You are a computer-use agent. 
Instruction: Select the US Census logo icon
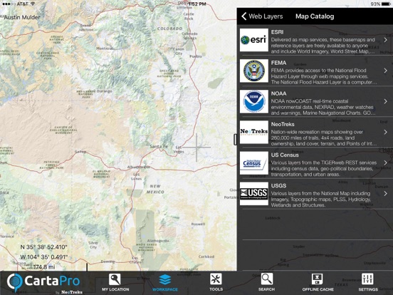(254, 163)
